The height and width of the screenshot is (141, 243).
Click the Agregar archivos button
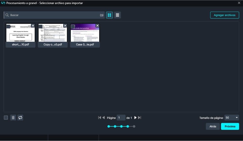click(225, 15)
